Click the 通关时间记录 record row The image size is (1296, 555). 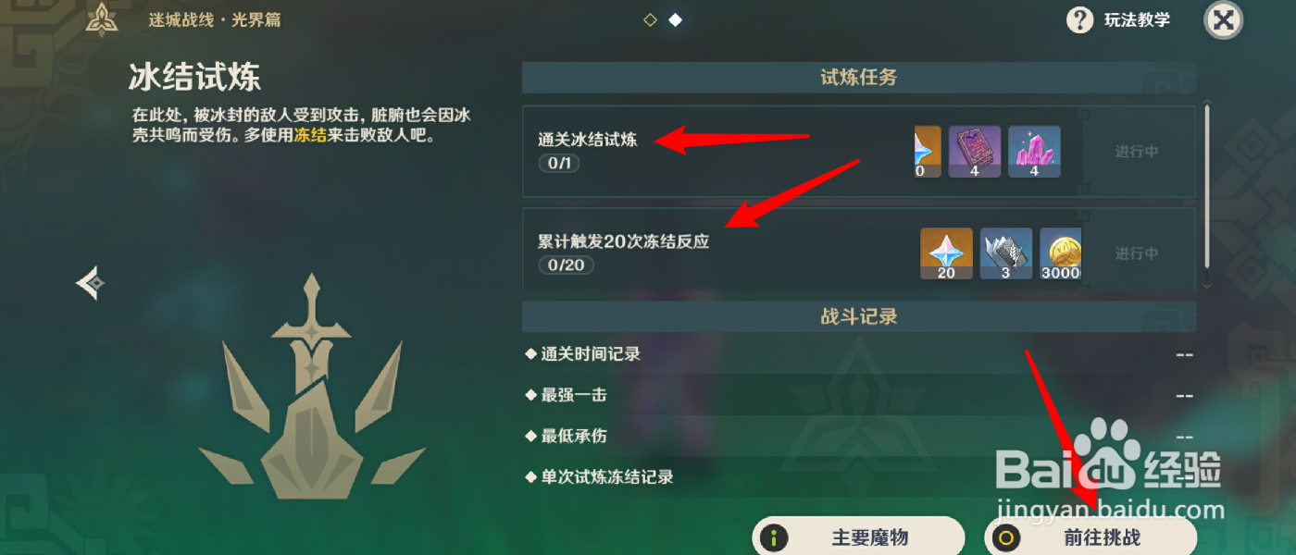click(859, 354)
